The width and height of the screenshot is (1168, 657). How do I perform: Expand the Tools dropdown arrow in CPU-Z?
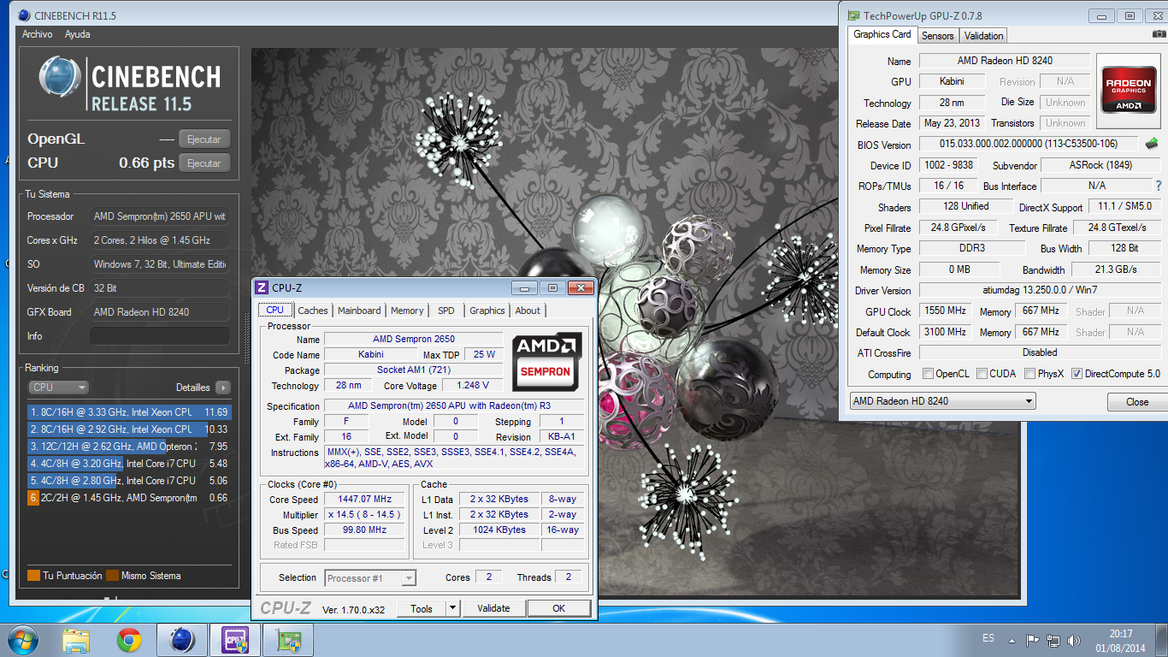[x=452, y=608]
